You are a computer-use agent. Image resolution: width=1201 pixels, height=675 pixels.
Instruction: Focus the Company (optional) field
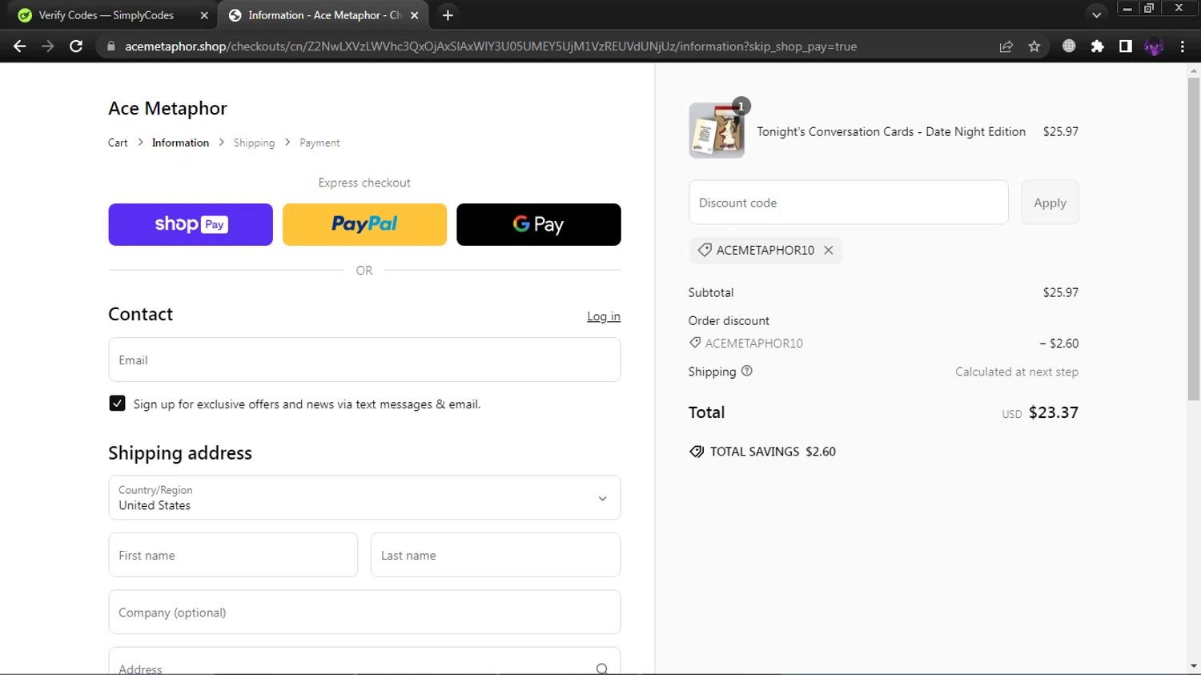(x=364, y=612)
